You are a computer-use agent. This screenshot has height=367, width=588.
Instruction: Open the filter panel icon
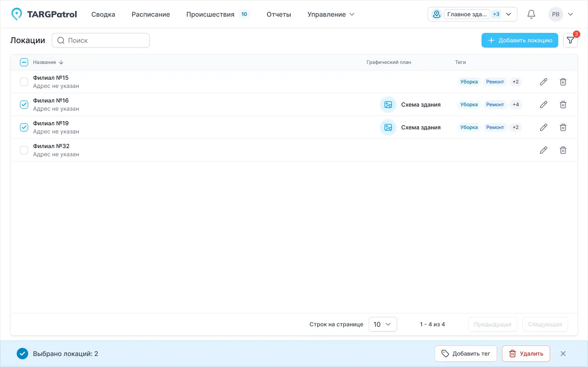[570, 40]
